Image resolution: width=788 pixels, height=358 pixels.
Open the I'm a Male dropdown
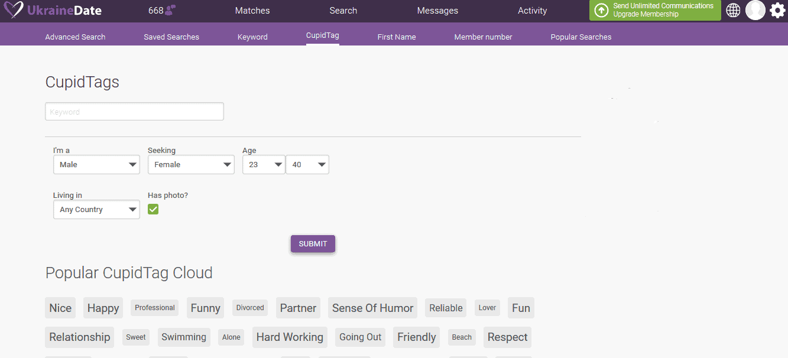(x=96, y=165)
